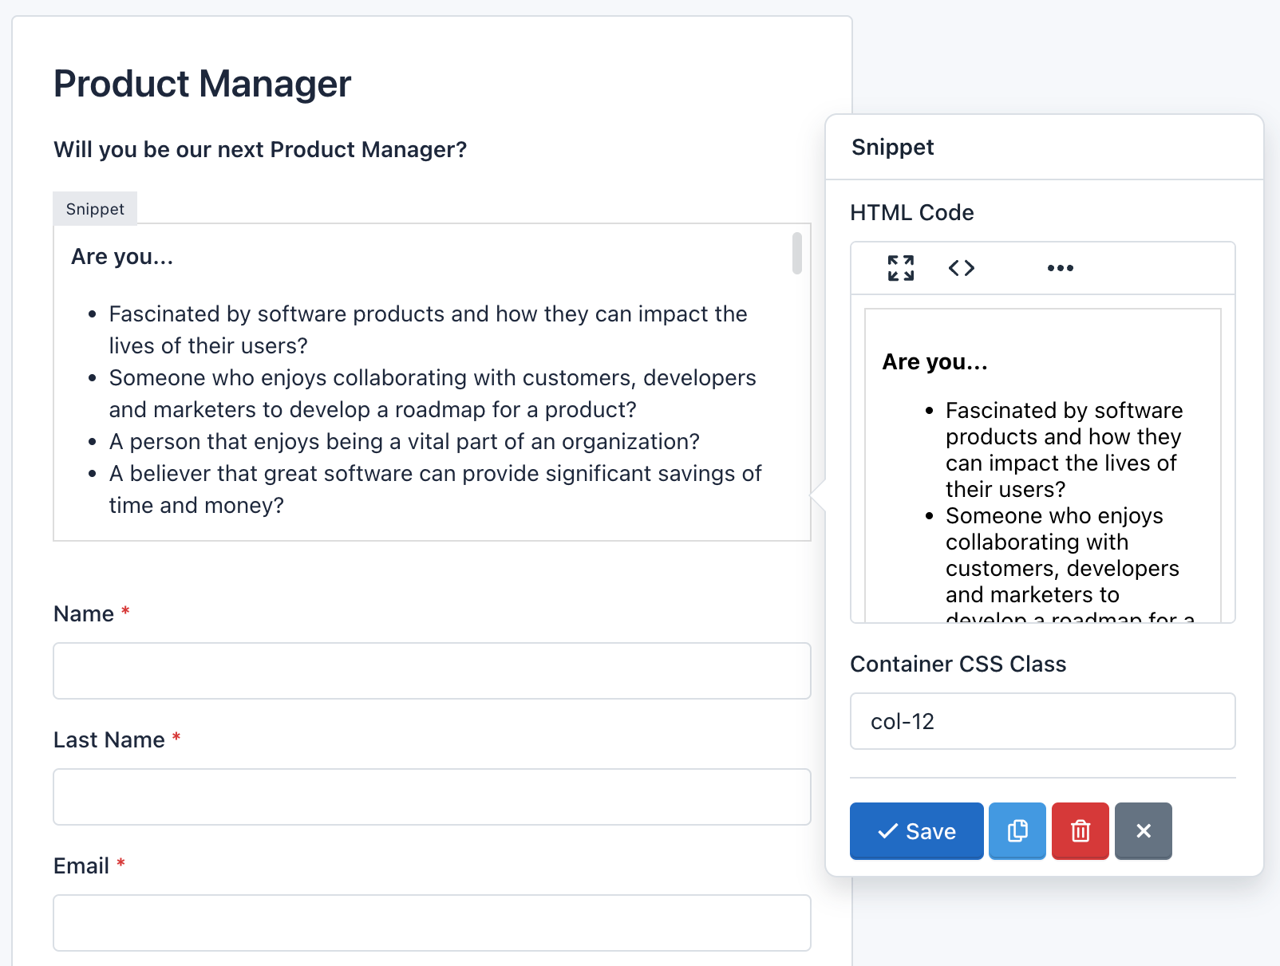Viewport: 1280px width, 966px height.
Task: Click the Will you be our next Product Manager text
Action: coord(261,149)
